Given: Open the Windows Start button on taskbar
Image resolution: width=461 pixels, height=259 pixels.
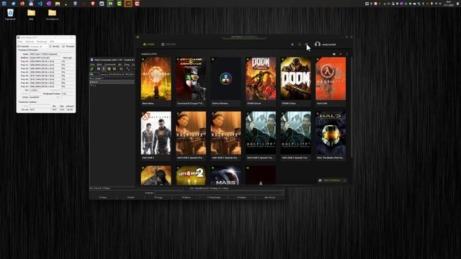Looking at the screenshot, I should pyautogui.click(x=4, y=4).
